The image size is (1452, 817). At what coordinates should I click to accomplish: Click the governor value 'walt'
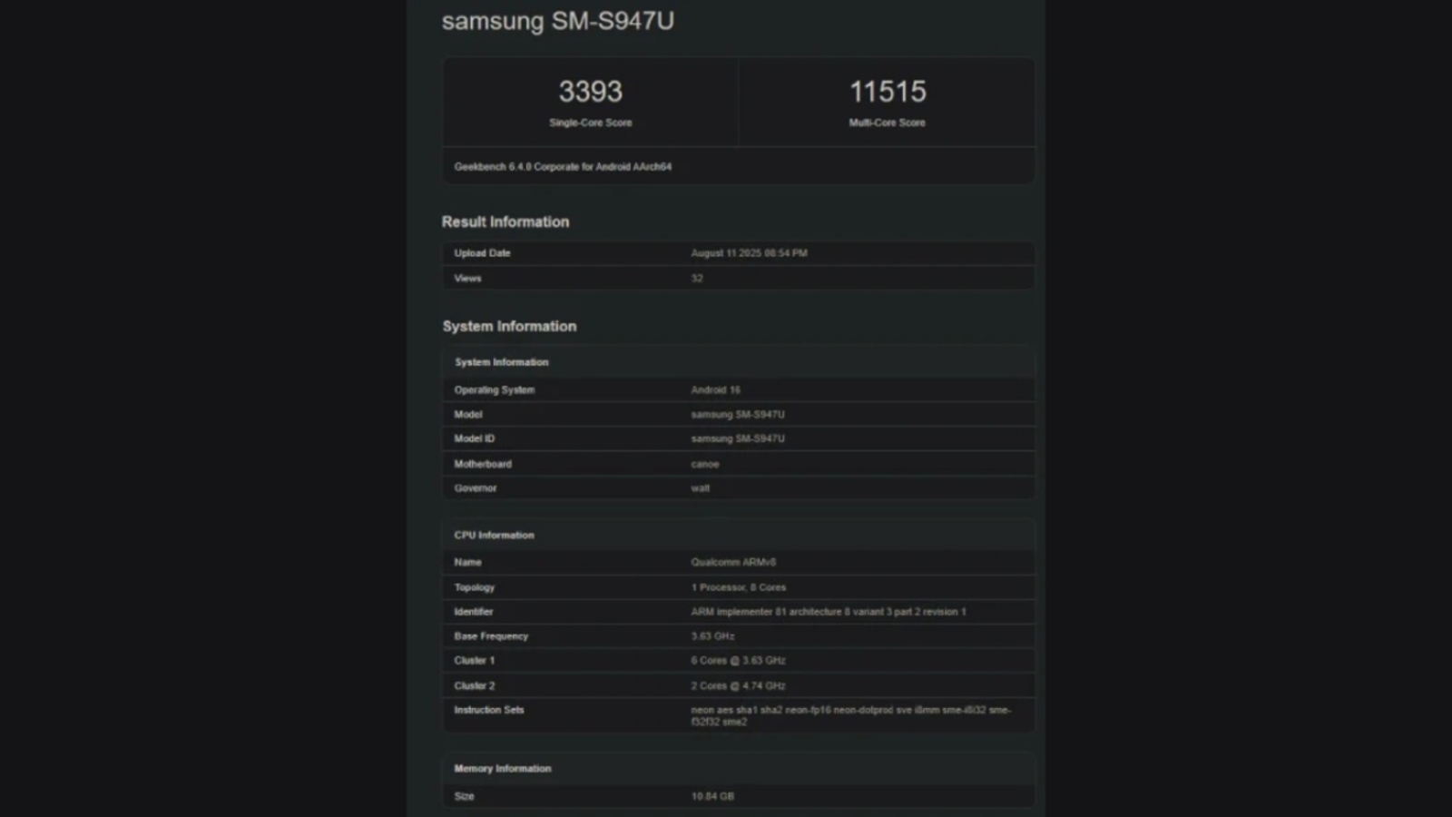[x=701, y=488]
